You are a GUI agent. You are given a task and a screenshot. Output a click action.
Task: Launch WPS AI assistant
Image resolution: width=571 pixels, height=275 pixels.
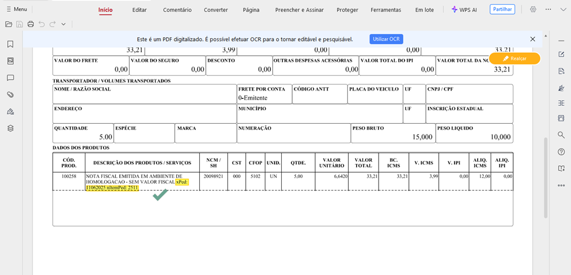click(464, 10)
